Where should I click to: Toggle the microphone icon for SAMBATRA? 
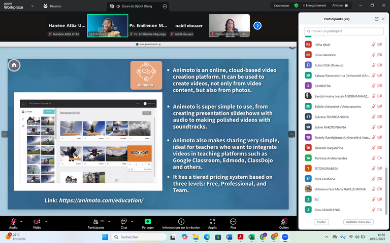[x=373, y=86]
